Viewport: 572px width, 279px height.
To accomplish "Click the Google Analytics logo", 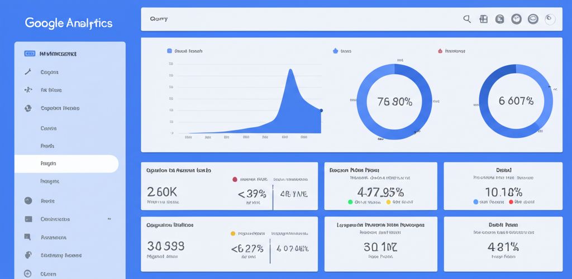I will pos(69,23).
